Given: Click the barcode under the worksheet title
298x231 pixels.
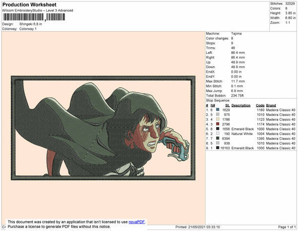Looking at the screenshot, I should 34,17.
